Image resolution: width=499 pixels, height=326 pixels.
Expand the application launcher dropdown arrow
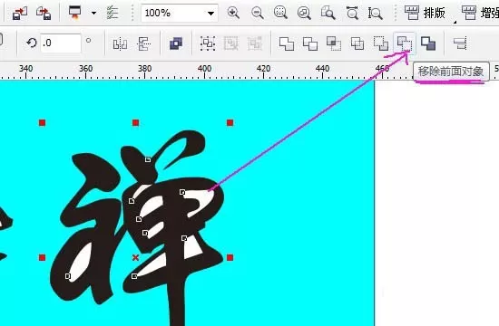pos(93,14)
